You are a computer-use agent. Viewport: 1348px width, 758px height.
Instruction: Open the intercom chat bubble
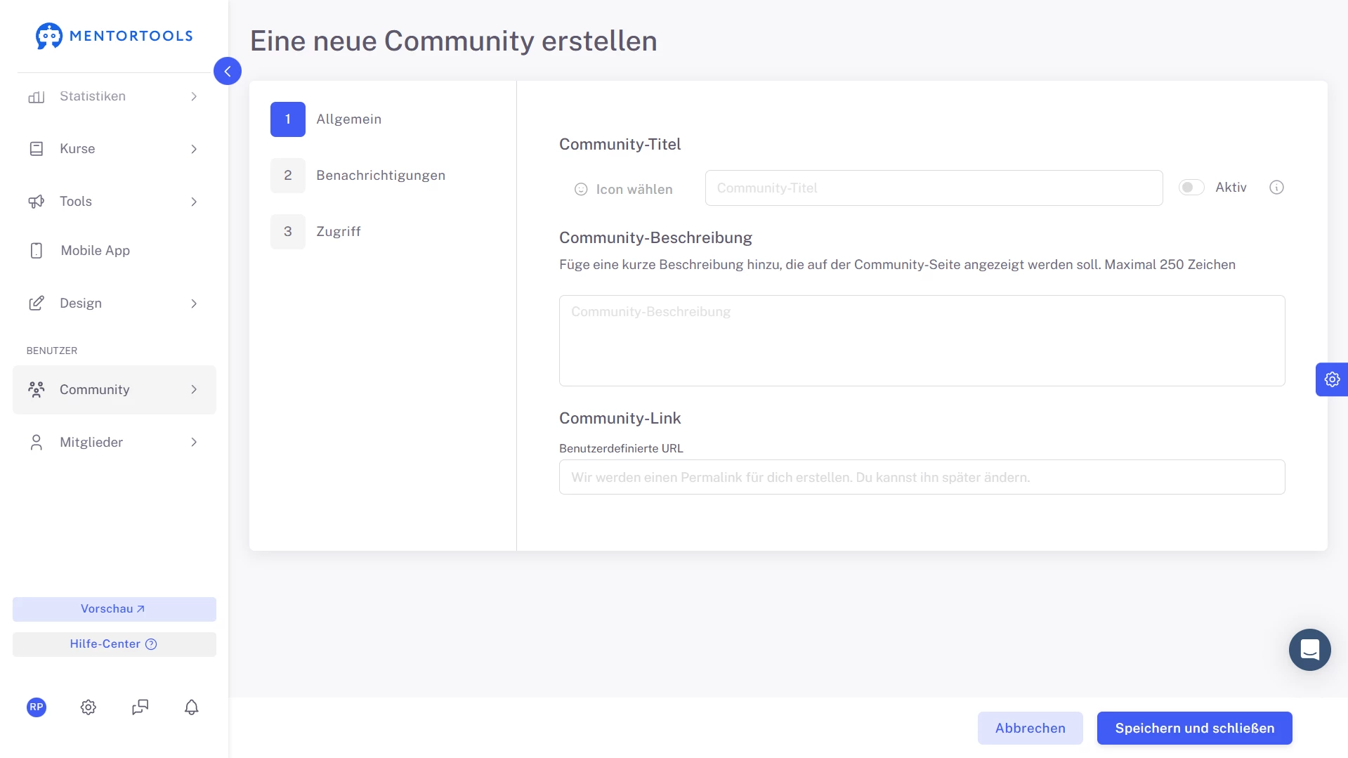pyautogui.click(x=1309, y=650)
